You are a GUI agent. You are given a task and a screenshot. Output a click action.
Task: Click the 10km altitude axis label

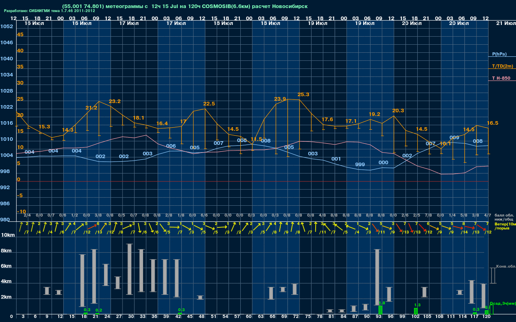coord(8,235)
